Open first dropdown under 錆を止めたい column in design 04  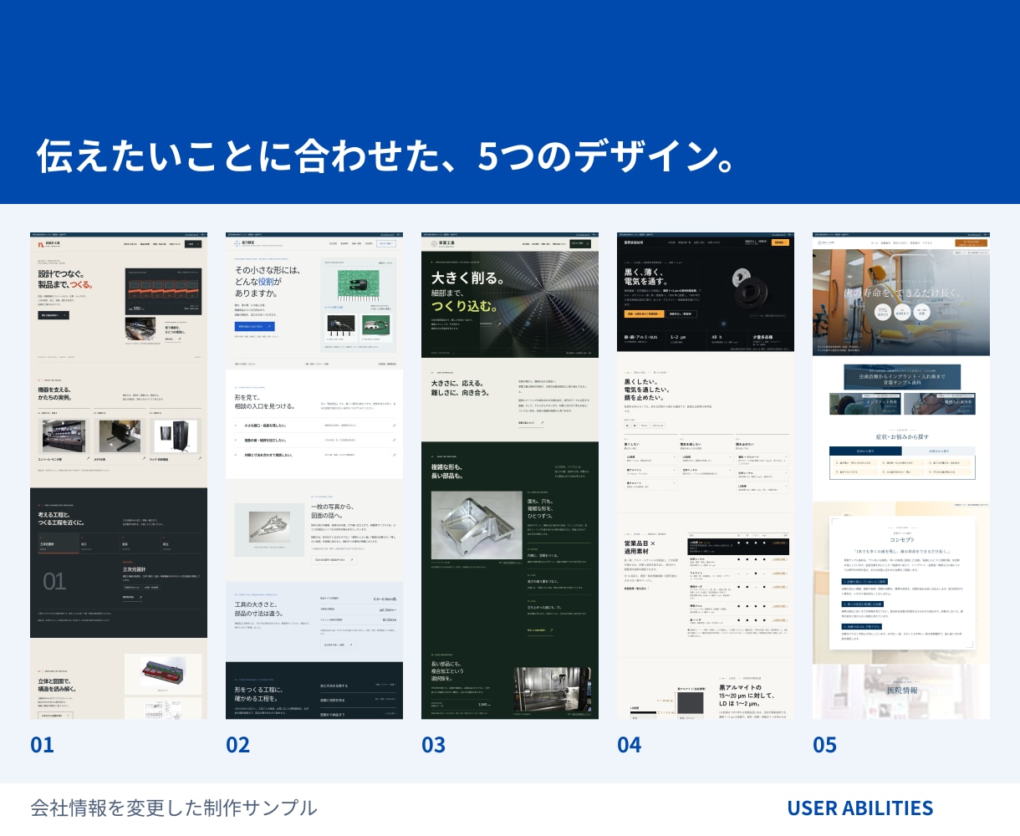pos(762,459)
